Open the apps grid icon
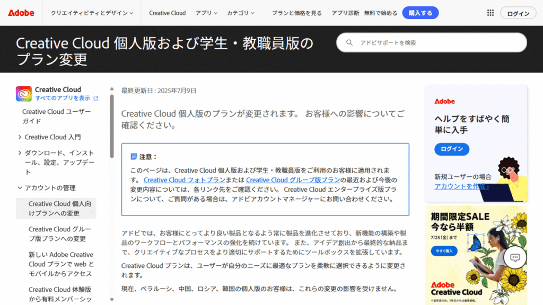The image size is (543, 305). tap(491, 13)
